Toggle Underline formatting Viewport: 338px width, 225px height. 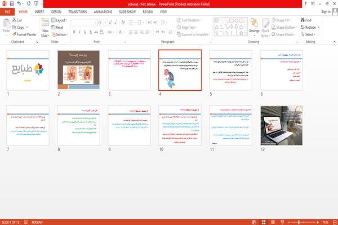coord(85,32)
